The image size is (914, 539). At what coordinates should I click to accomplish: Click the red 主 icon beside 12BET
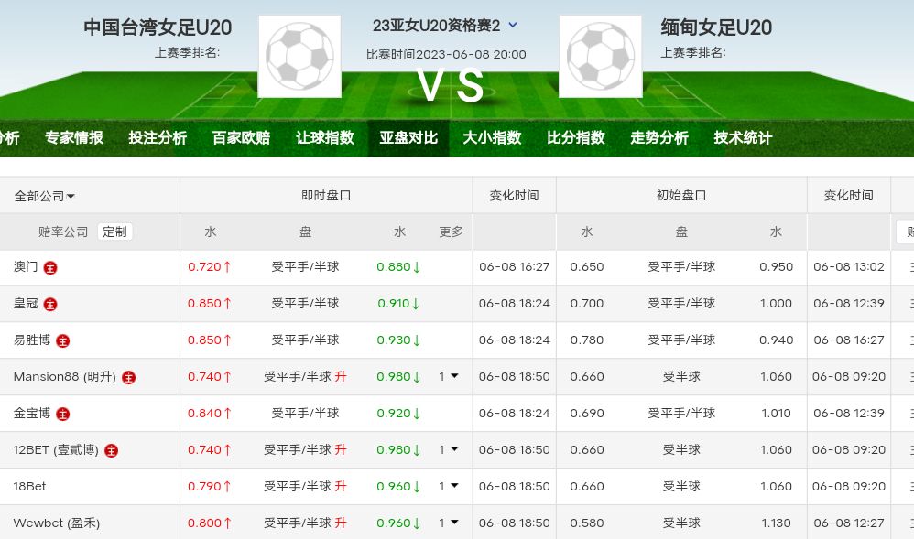[111, 450]
